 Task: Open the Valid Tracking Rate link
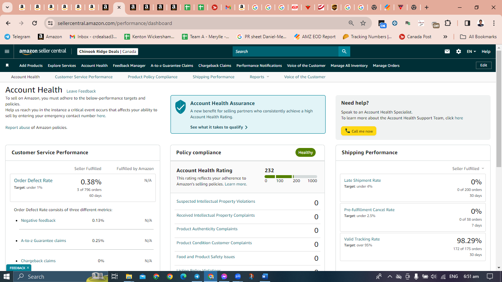pos(362,239)
